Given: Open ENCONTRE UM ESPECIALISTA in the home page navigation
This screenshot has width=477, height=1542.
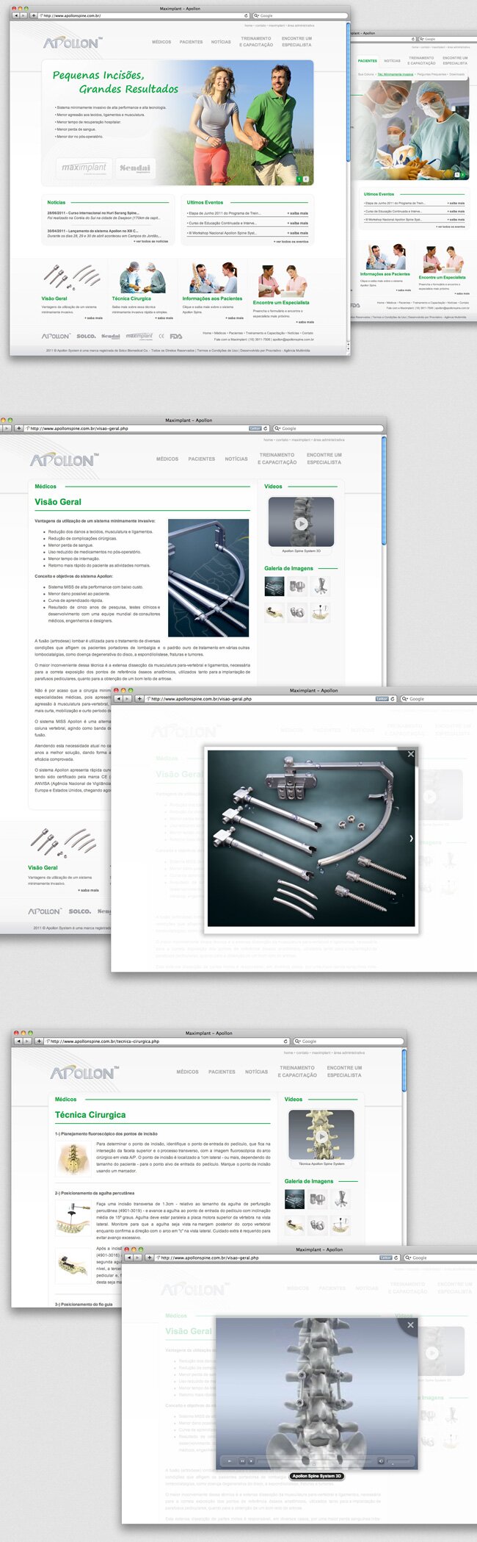Looking at the screenshot, I should pyautogui.click(x=296, y=42).
